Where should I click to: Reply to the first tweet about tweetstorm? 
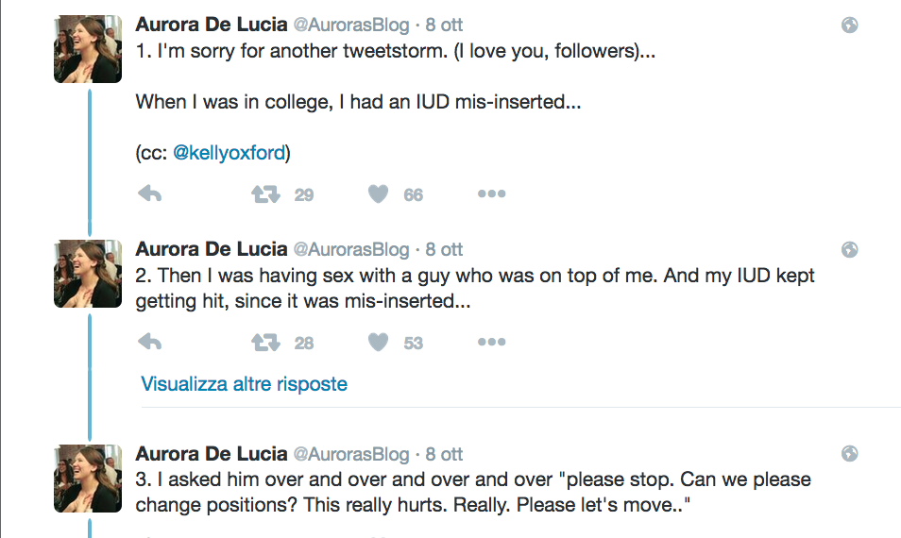pos(150,194)
